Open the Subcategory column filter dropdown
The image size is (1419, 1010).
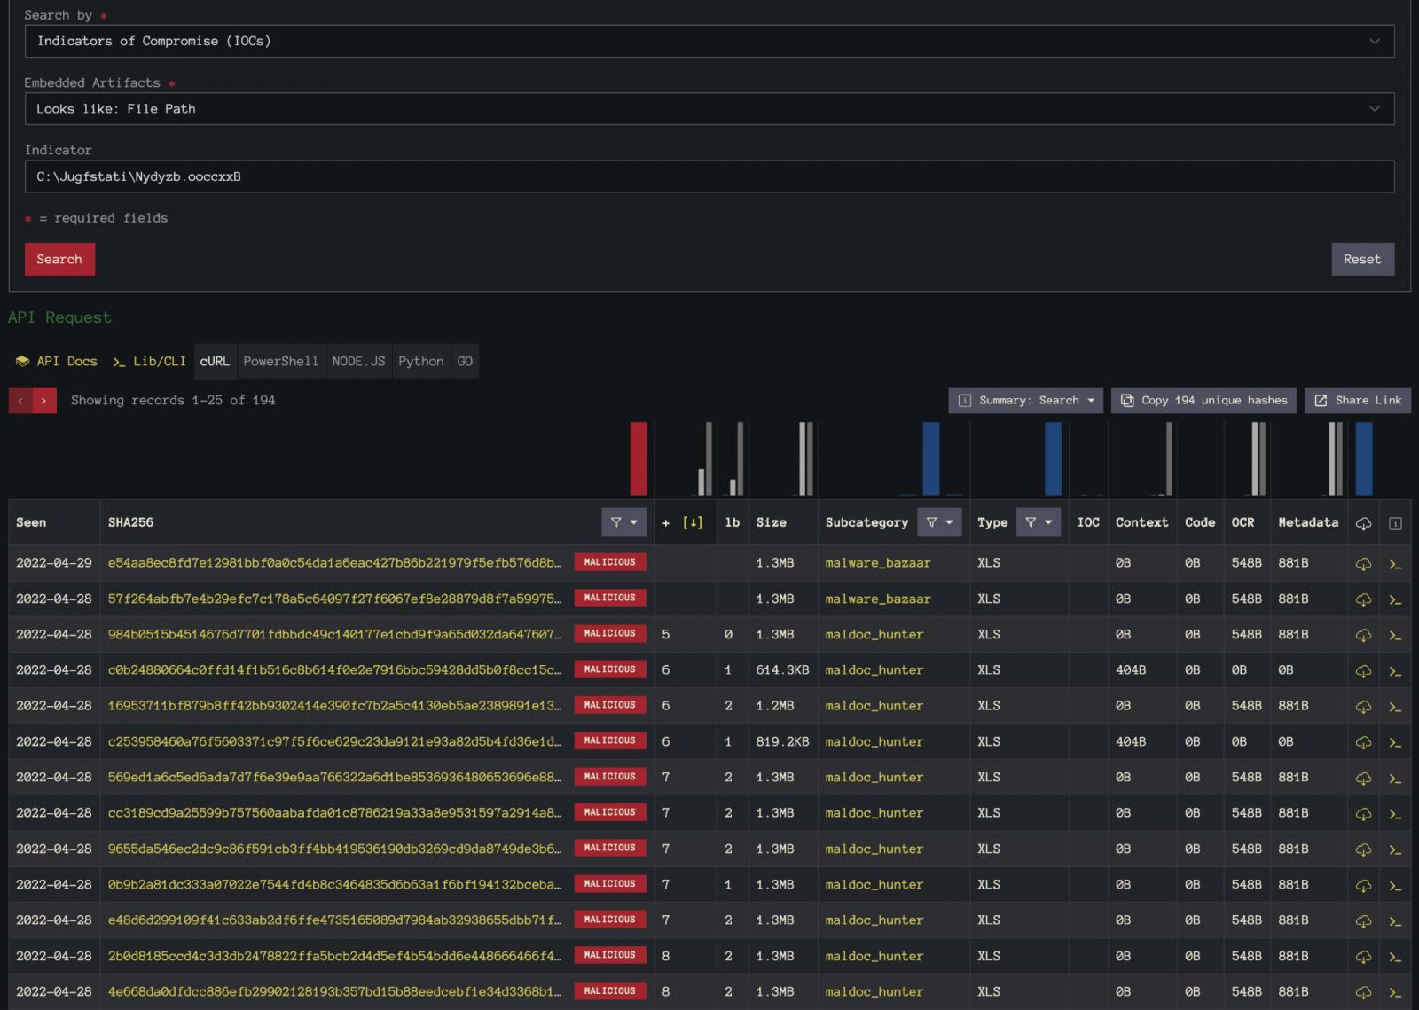[939, 522]
